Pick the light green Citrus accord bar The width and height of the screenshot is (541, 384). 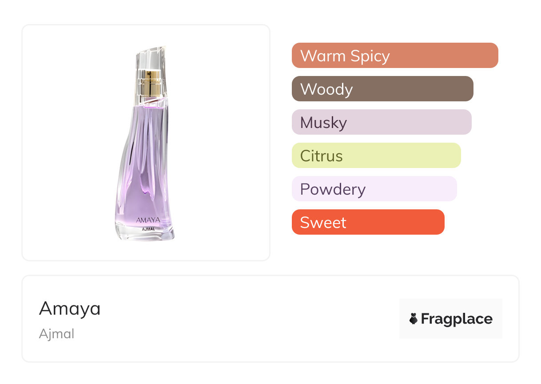[376, 156]
